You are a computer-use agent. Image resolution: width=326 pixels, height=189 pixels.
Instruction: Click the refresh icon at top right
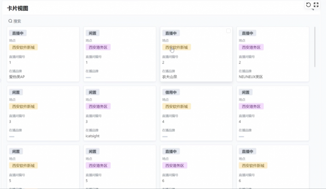click(x=308, y=5)
